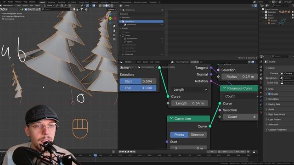
Task: Expand the Keying Sets panel
Action: (x=274, y=104)
